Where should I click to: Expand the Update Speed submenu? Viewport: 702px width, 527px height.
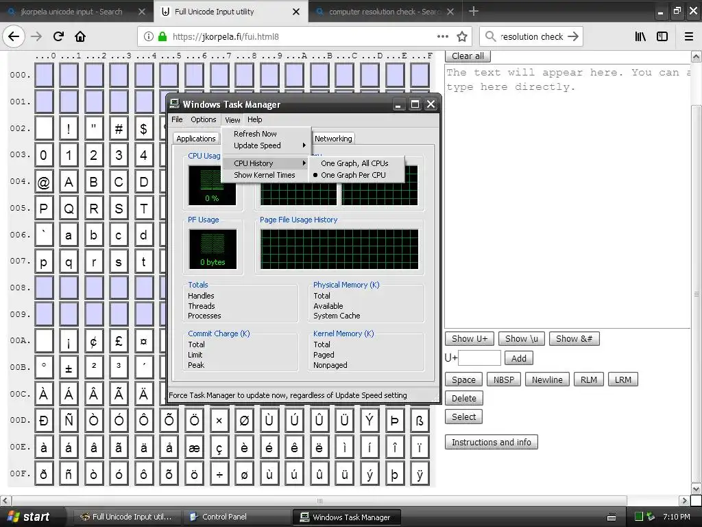point(267,145)
